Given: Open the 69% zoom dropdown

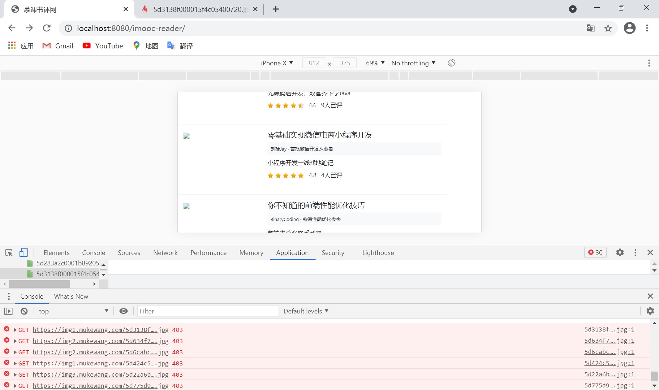Looking at the screenshot, I should click(x=375, y=63).
